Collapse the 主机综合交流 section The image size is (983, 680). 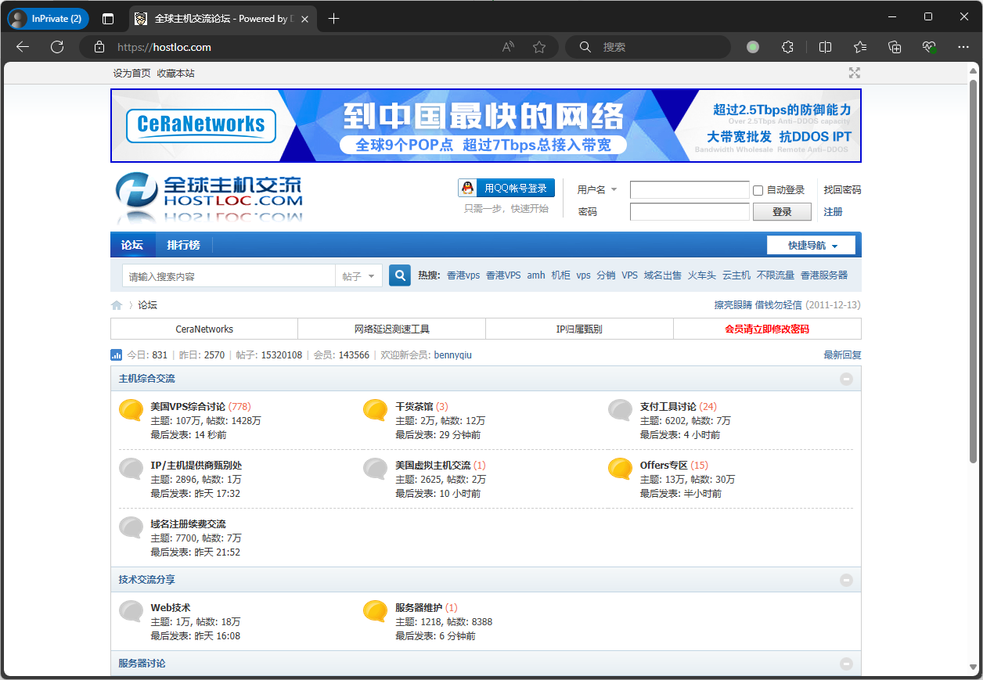(x=846, y=379)
